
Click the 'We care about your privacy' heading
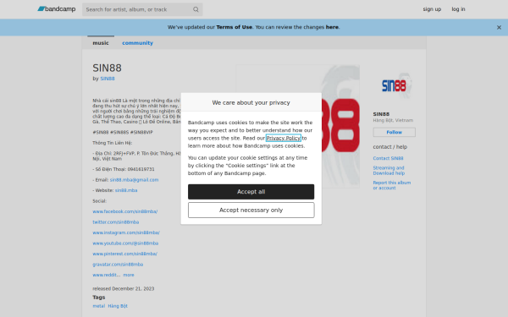[251, 103]
